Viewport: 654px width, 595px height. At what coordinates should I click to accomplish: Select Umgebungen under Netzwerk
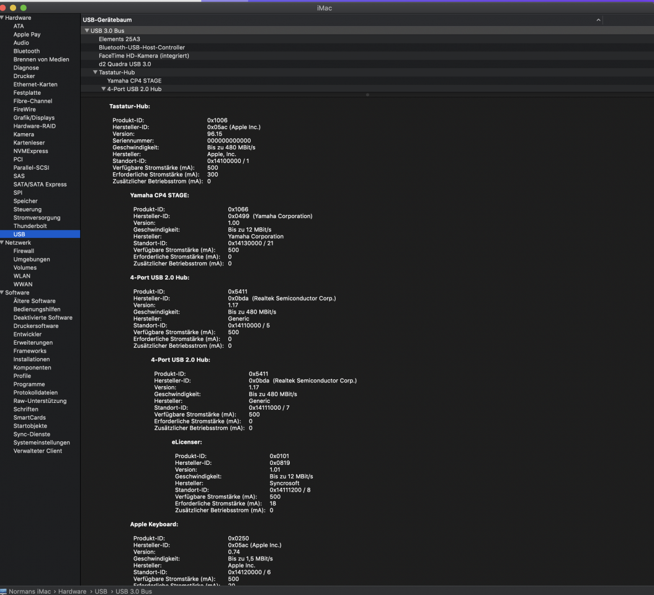click(31, 259)
